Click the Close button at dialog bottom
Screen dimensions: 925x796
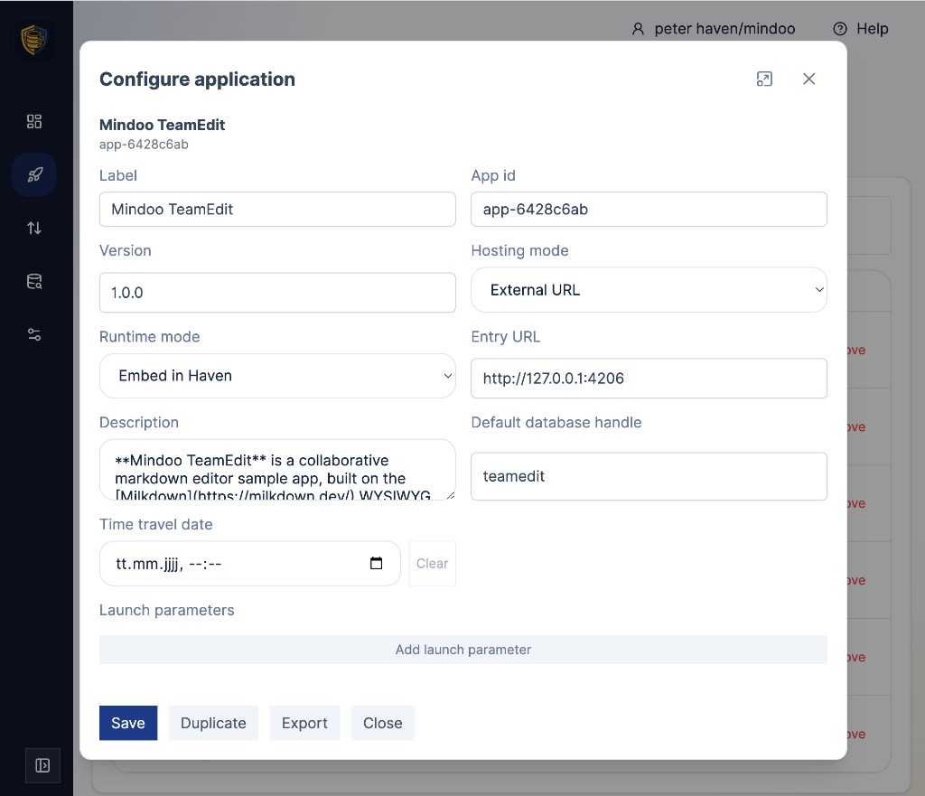(x=383, y=723)
